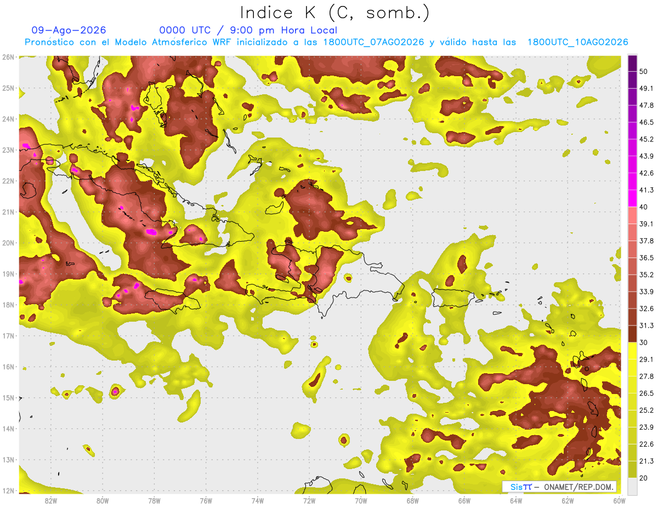This screenshot has width=658, height=508.
Task: Click the 20N latitude label
Action: (8, 243)
